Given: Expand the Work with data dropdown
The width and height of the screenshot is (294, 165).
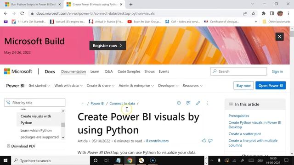Looking at the screenshot, I should pyautogui.click(x=68, y=86).
